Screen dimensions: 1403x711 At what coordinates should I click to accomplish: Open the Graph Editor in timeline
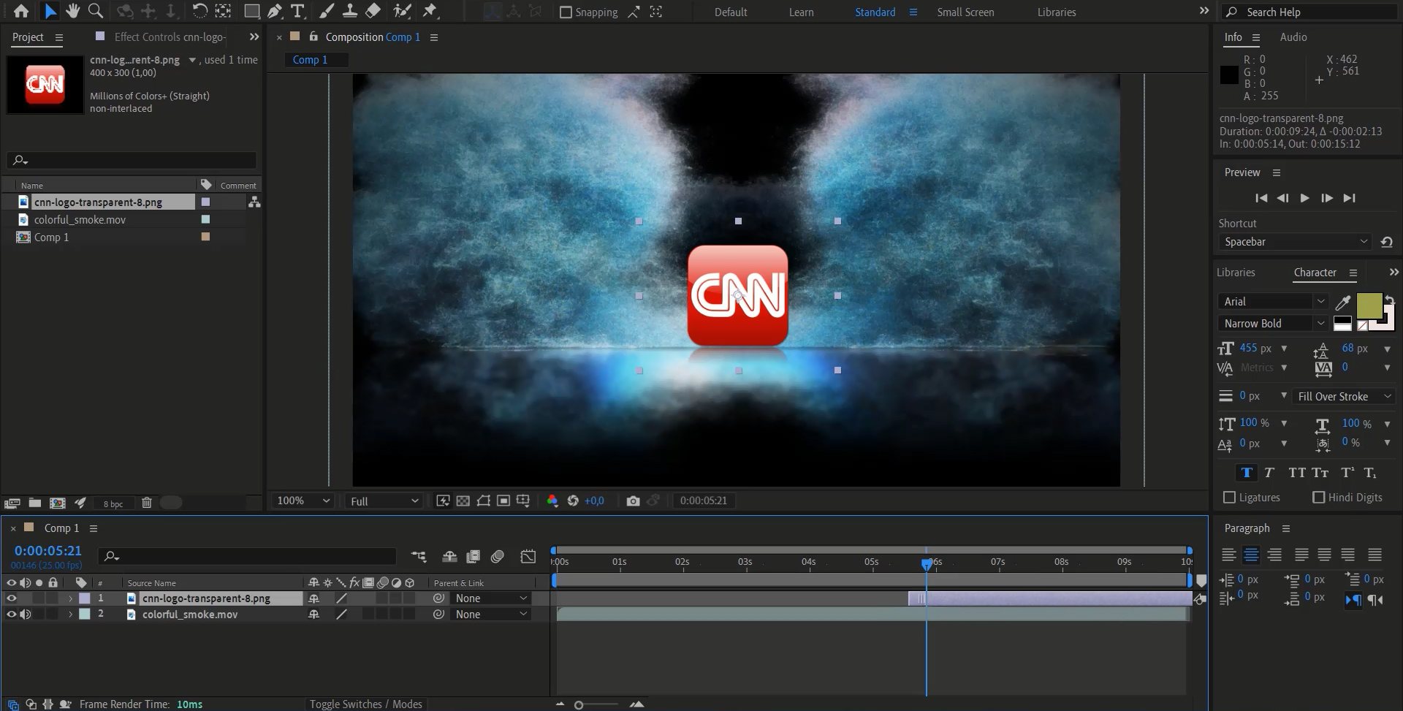coord(528,557)
